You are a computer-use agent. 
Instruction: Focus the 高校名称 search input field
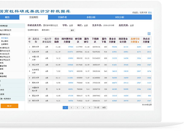point(60,30)
